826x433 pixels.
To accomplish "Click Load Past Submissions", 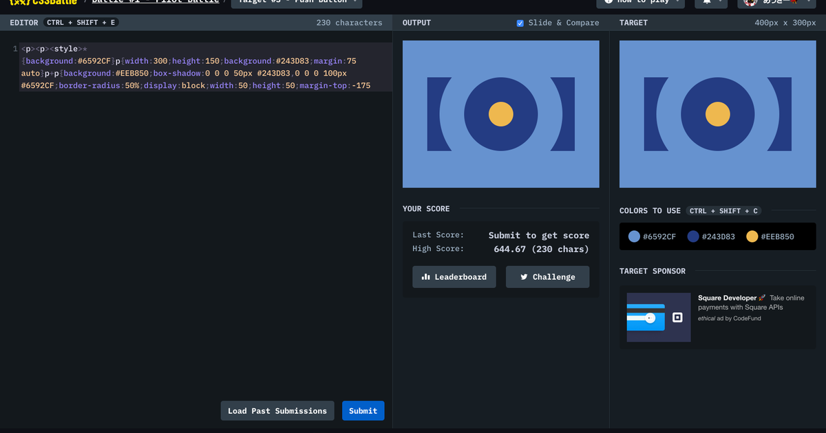I will click(277, 411).
